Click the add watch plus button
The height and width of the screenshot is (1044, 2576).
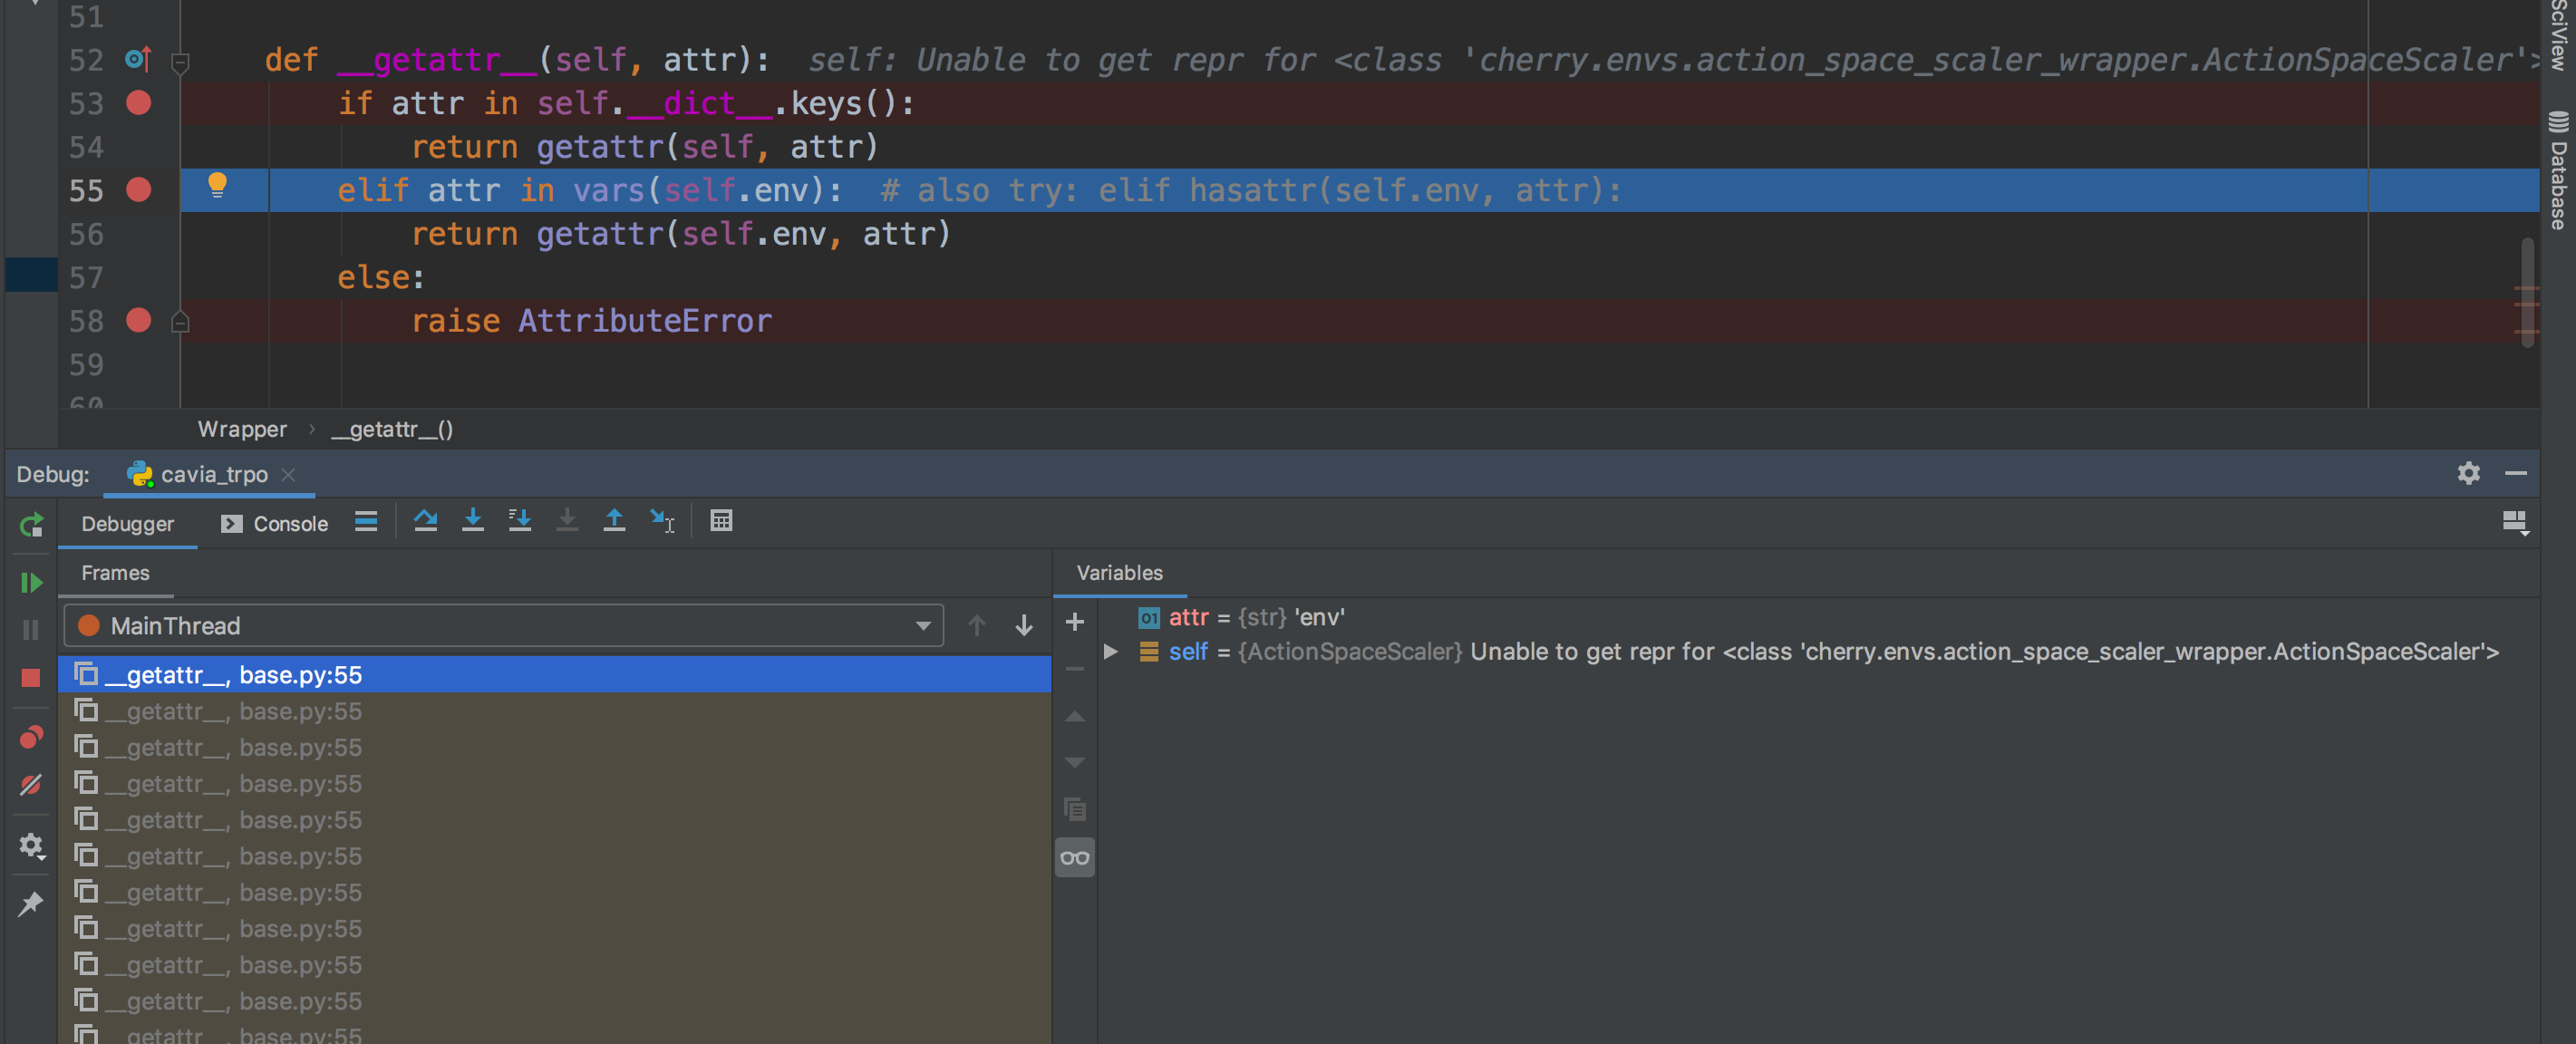(1075, 622)
